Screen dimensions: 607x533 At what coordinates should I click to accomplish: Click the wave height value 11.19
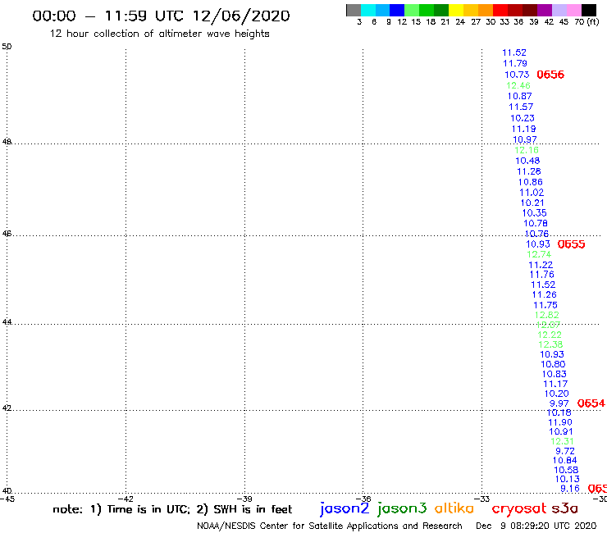tap(523, 129)
